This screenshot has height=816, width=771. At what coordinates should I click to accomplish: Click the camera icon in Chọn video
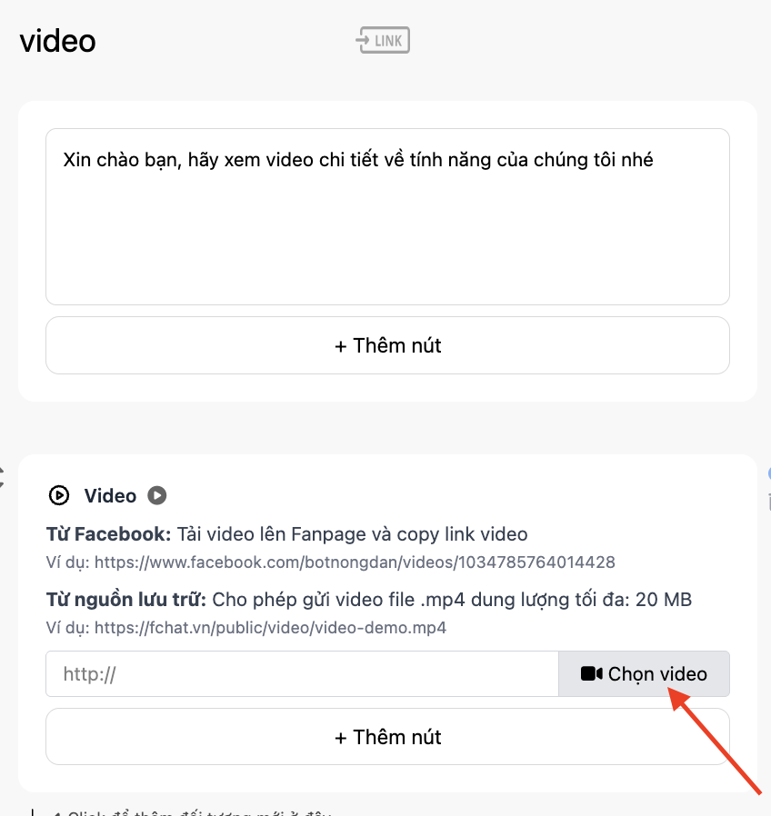pos(591,673)
